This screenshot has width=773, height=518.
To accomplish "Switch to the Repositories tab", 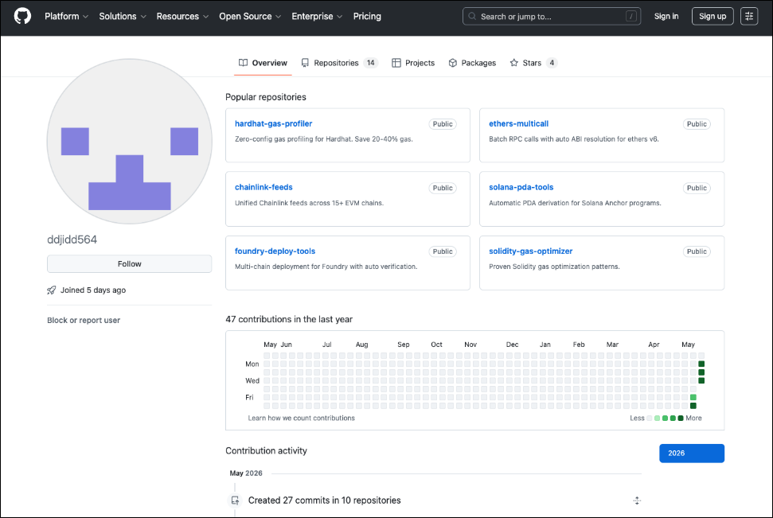I will coord(340,63).
